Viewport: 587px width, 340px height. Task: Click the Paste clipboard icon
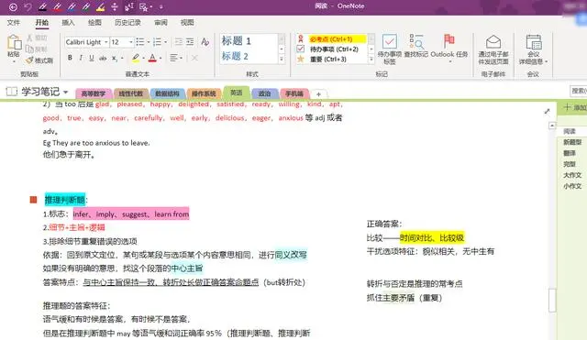(15, 42)
